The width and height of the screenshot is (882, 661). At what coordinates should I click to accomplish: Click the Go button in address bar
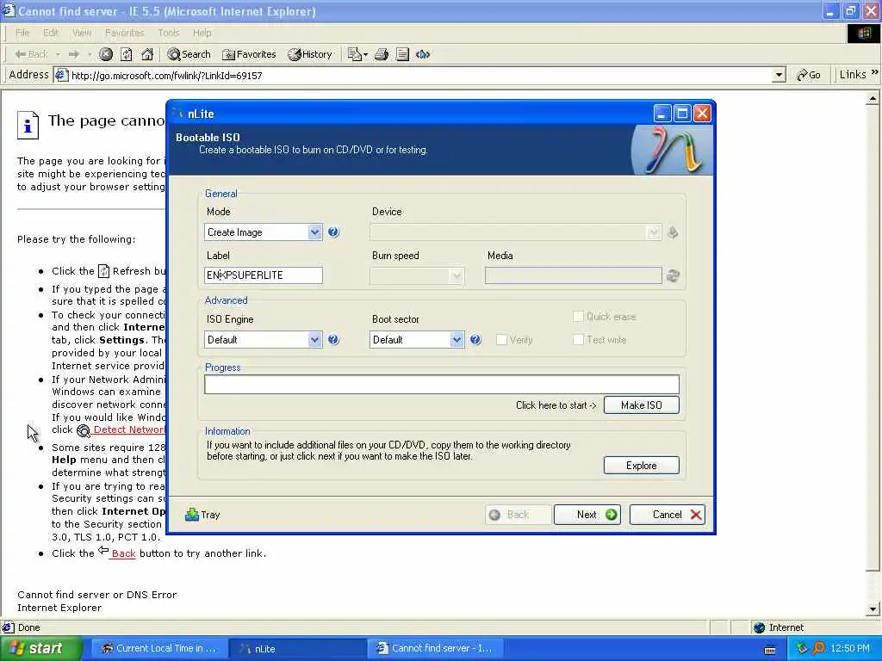809,75
